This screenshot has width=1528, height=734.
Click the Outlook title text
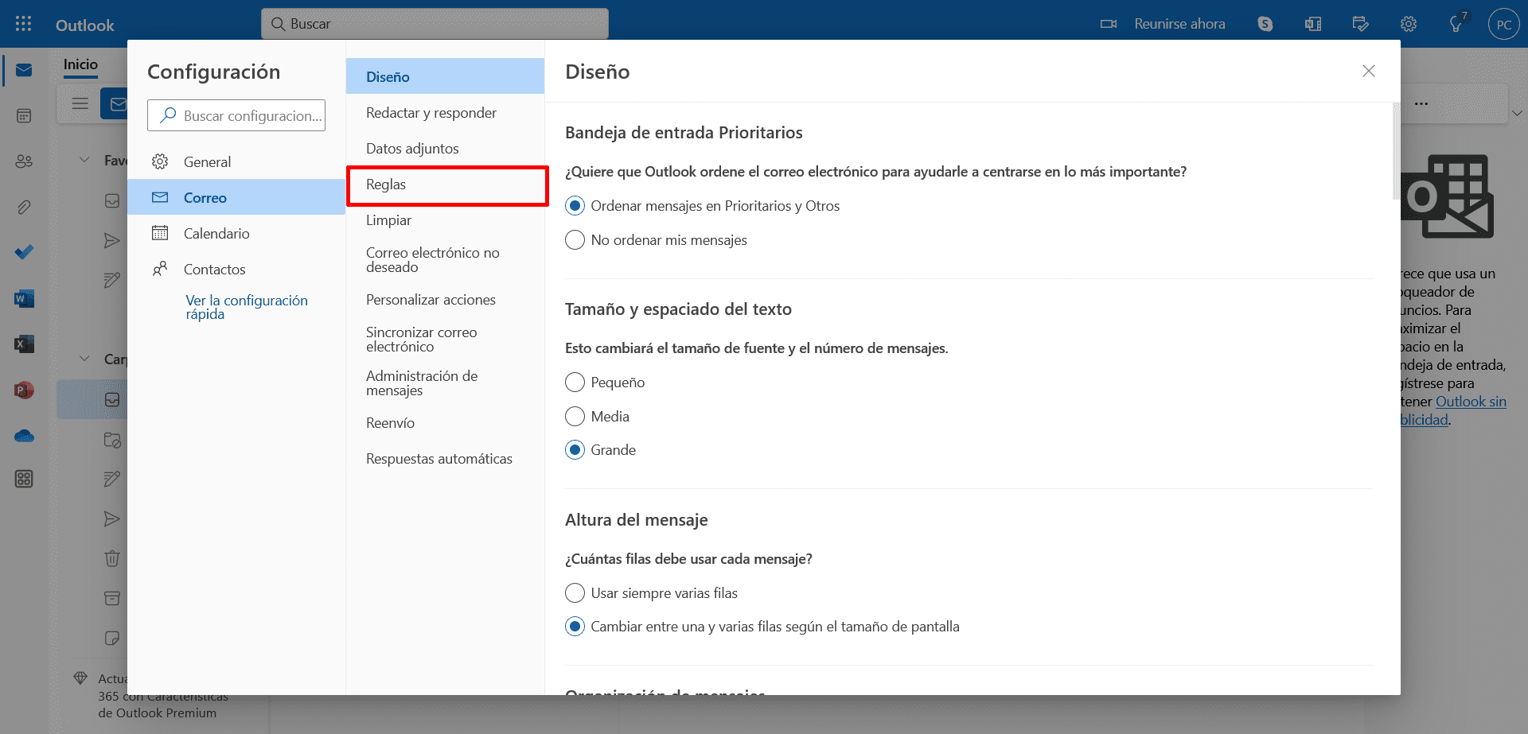point(84,25)
